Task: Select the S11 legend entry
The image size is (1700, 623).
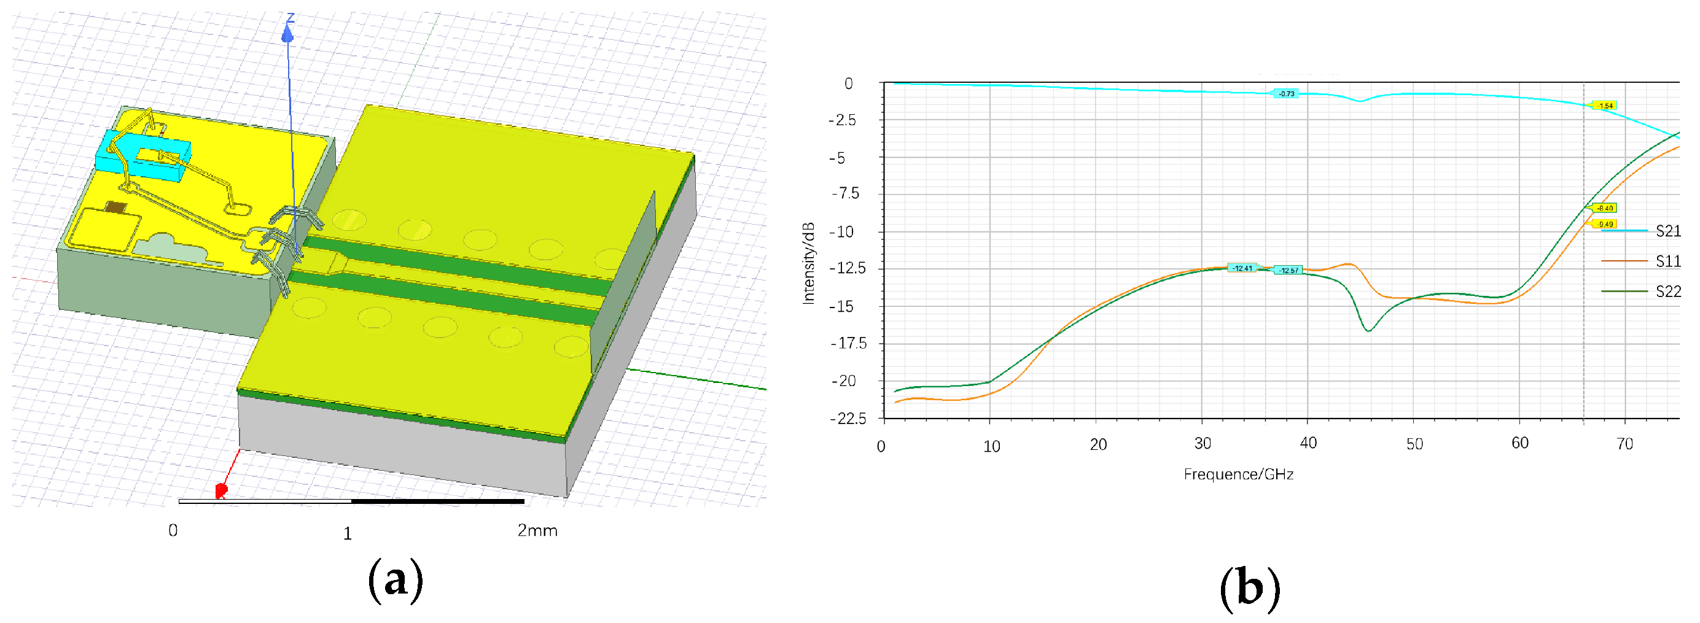Action: click(1668, 261)
